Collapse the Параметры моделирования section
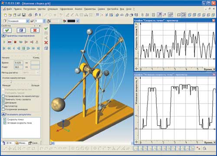Image resolution: width=217 pixels, height=156 pixels. coord(3,36)
